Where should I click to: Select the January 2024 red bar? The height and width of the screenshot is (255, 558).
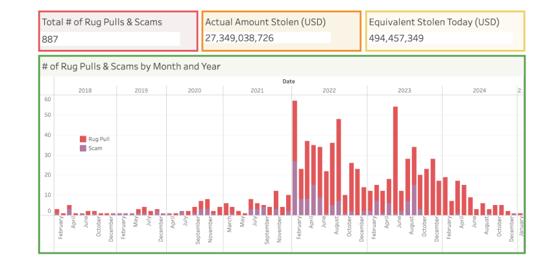click(x=445, y=196)
